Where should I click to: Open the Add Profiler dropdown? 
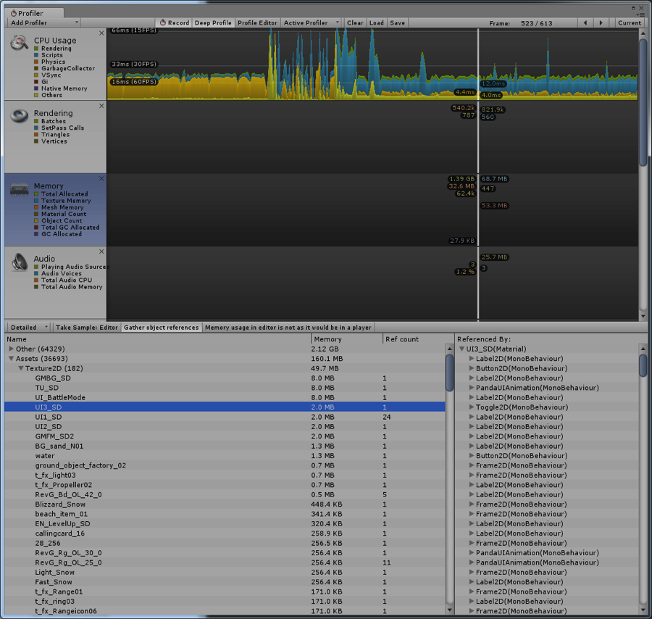(43, 23)
